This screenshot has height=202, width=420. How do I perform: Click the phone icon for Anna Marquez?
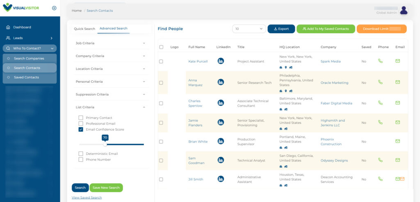tap(380, 82)
